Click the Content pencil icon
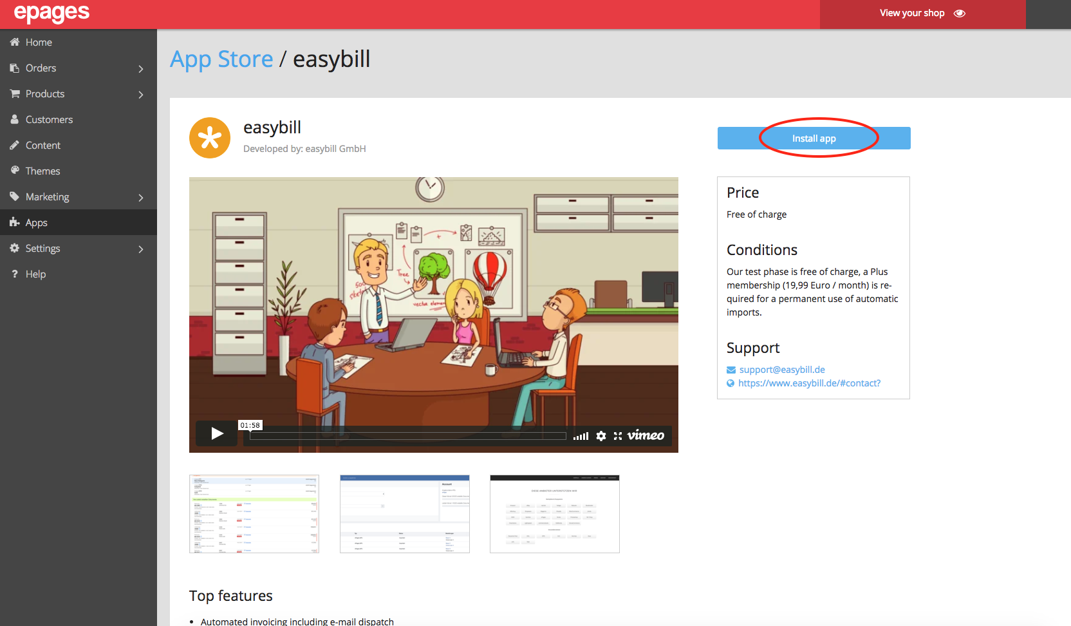Viewport: 1071px width, 626px height. click(14, 145)
